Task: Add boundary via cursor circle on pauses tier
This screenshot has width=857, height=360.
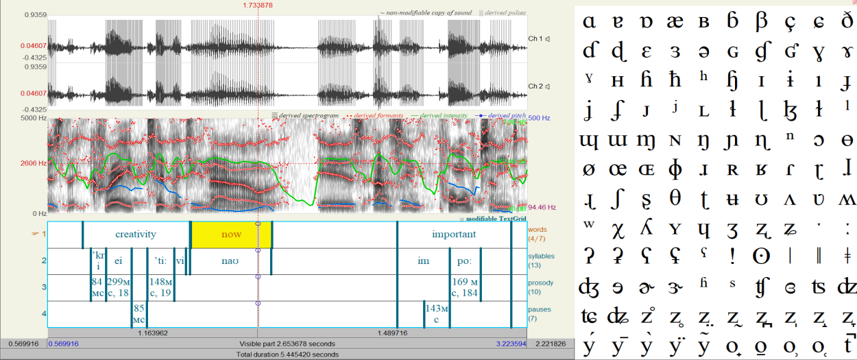Action: pos(258,303)
